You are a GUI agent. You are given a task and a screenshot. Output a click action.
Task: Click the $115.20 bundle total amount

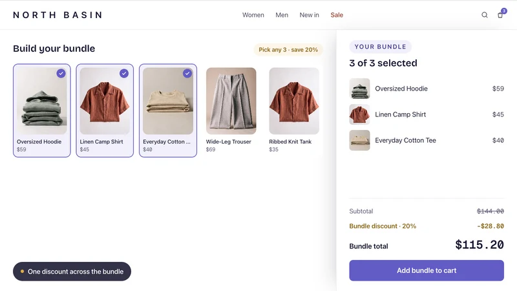pyautogui.click(x=480, y=245)
